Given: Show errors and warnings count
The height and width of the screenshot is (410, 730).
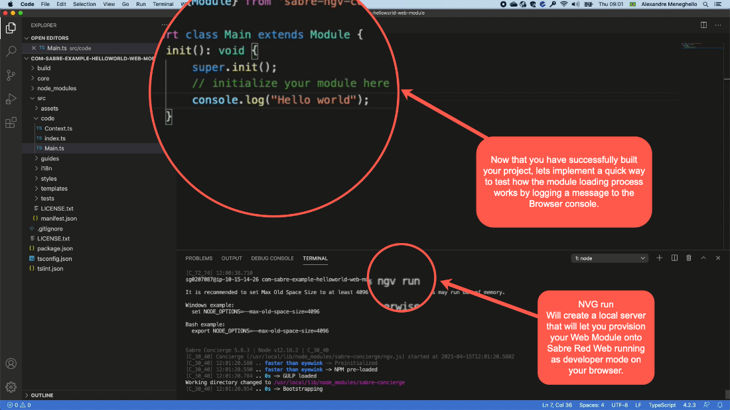Looking at the screenshot, I should tap(19, 405).
